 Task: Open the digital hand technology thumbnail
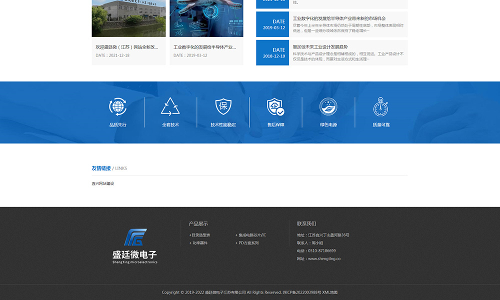point(206,18)
